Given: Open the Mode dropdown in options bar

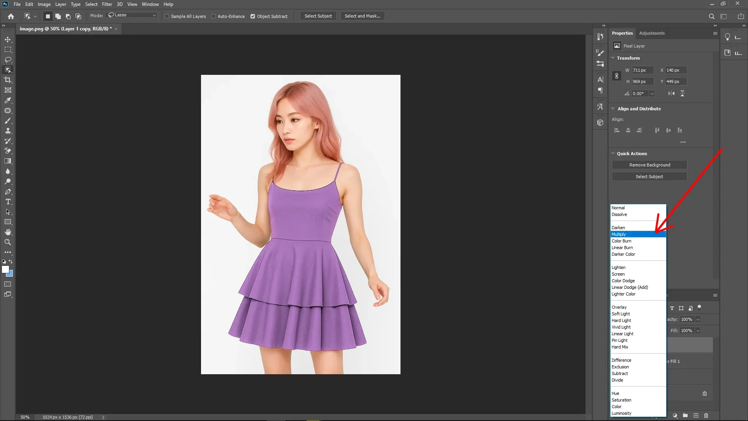Looking at the screenshot, I should (x=131, y=15).
